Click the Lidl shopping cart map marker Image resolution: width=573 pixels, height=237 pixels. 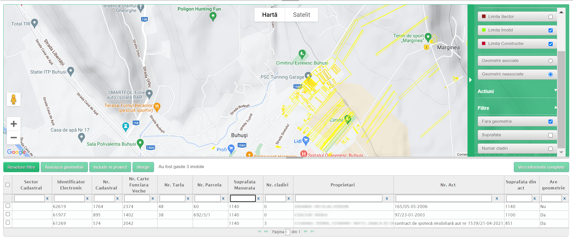306,140
